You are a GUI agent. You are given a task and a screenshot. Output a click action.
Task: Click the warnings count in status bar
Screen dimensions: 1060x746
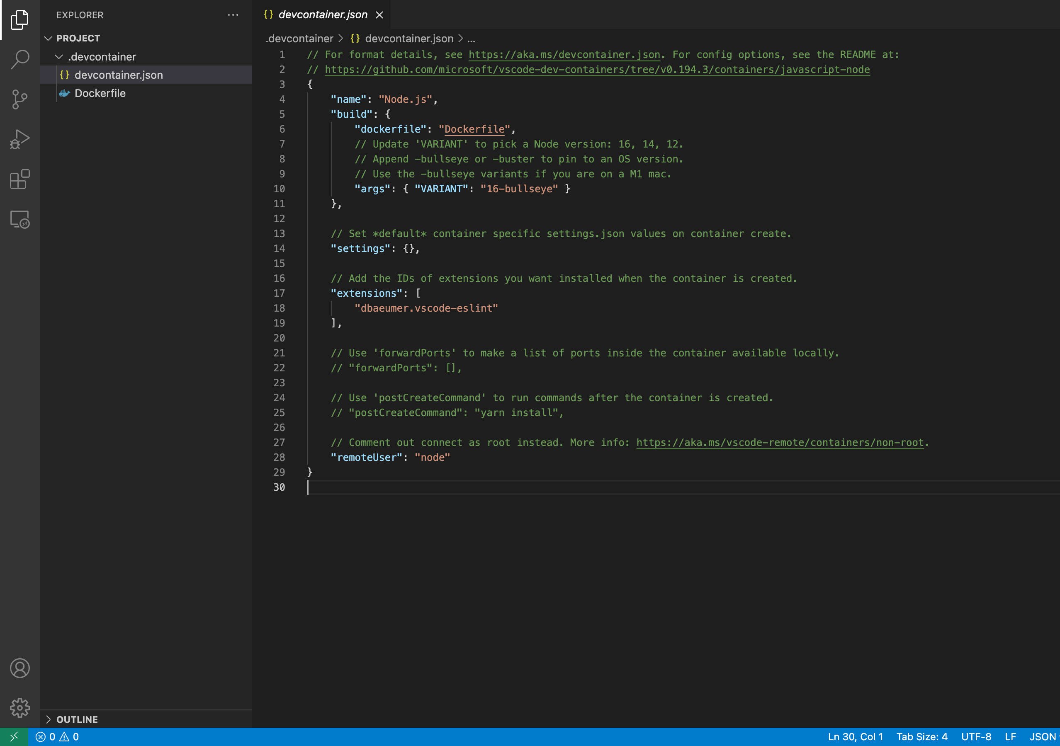point(69,737)
